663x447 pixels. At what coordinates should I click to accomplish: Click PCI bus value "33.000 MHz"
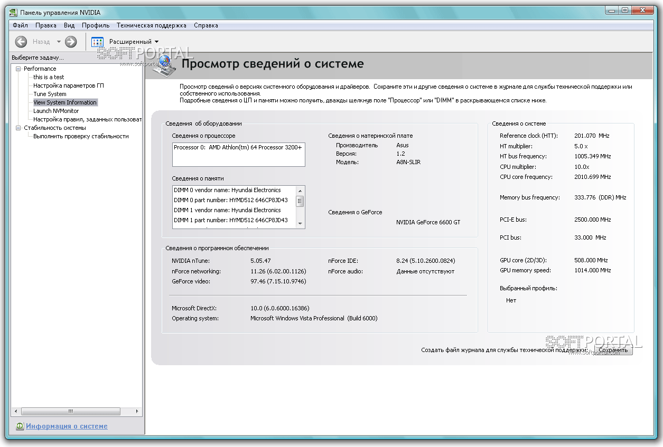click(590, 237)
